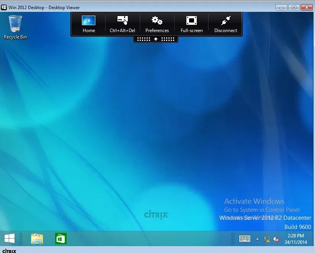This screenshot has height=253, width=315.
Task: Click the taskbar grip beside the keyboard icon
Action: point(233,238)
